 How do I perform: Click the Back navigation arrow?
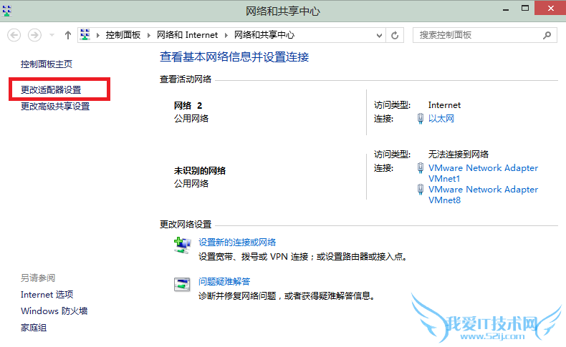(14, 35)
